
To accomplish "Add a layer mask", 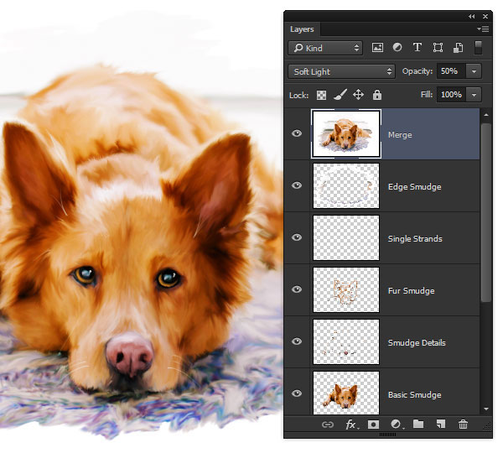I will point(373,424).
